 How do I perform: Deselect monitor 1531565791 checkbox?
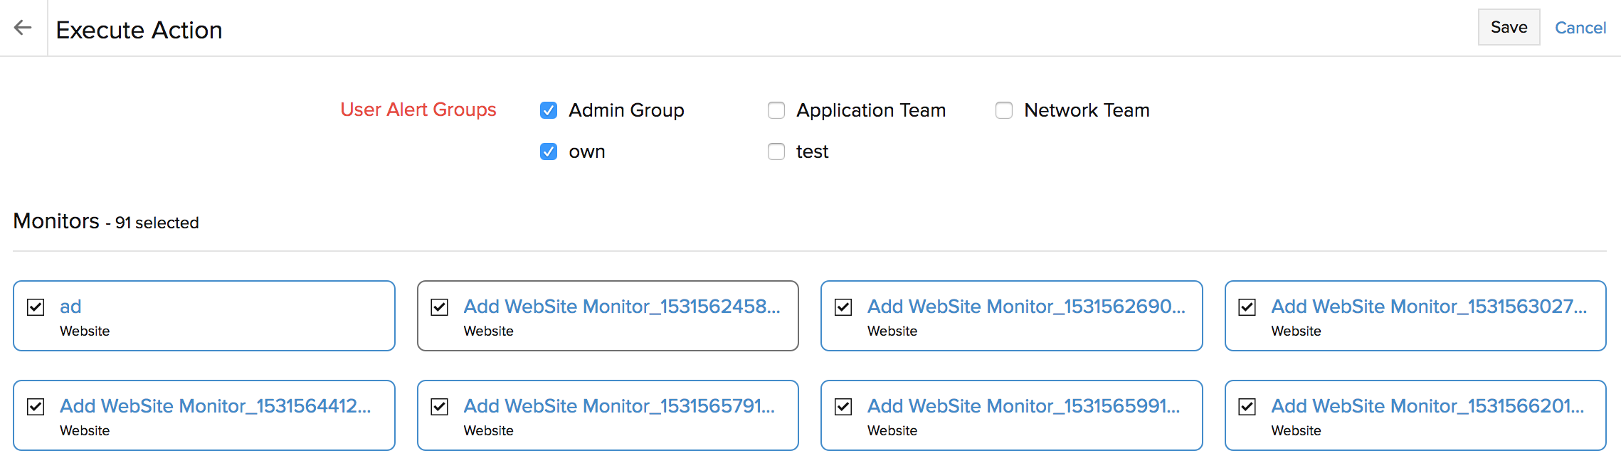tap(440, 407)
